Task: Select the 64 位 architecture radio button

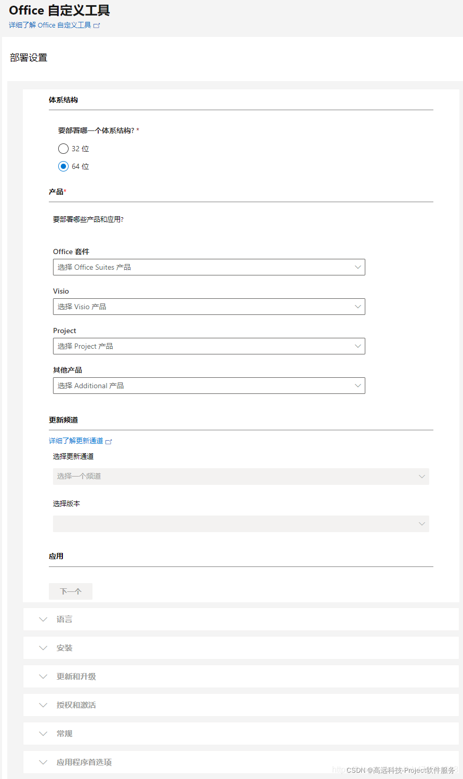Action: (x=63, y=166)
